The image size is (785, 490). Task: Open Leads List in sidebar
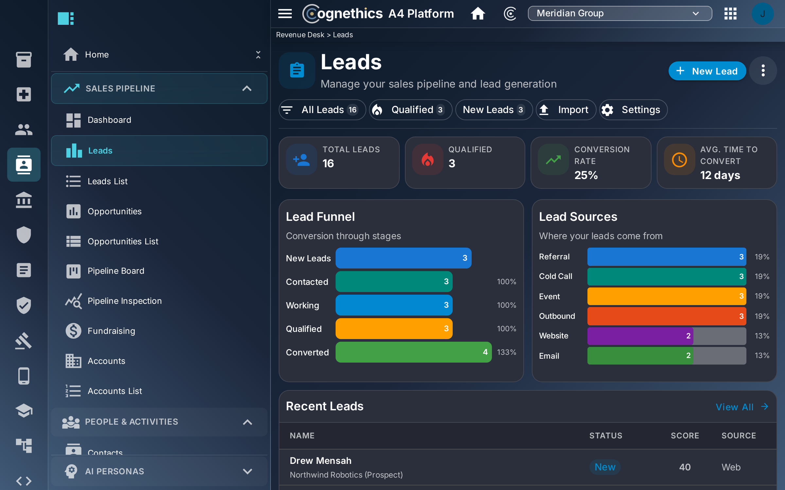159,181
